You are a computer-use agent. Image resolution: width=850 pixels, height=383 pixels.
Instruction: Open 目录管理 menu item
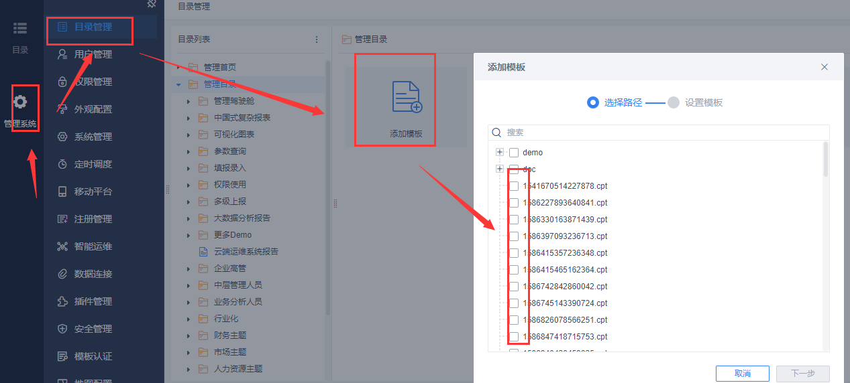100,27
